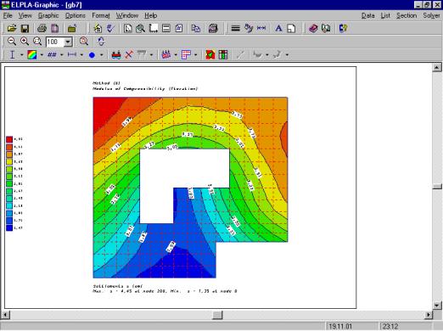Select the rainbow contour colors icon
Image resolution: width=443 pixels, height=331 pixels.
click(31, 54)
